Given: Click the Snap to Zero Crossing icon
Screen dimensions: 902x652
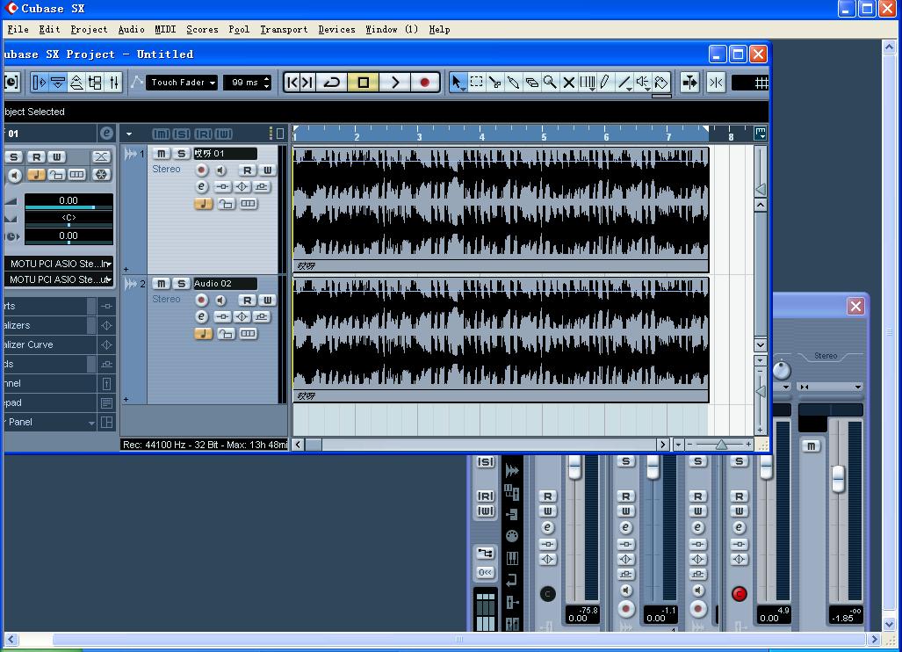Looking at the screenshot, I should click(x=716, y=83).
